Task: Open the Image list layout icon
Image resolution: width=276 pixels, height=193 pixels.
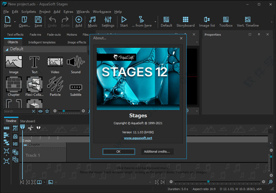Action: pyautogui.click(x=207, y=19)
